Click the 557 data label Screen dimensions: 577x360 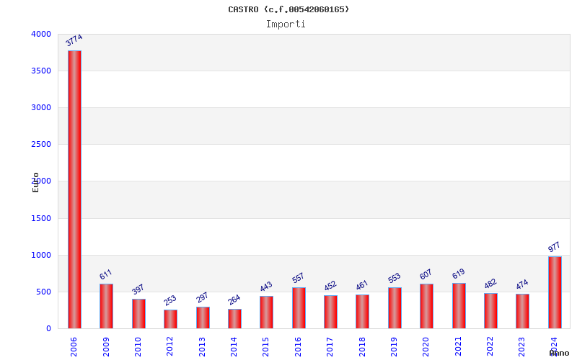pyautogui.click(x=298, y=278)
